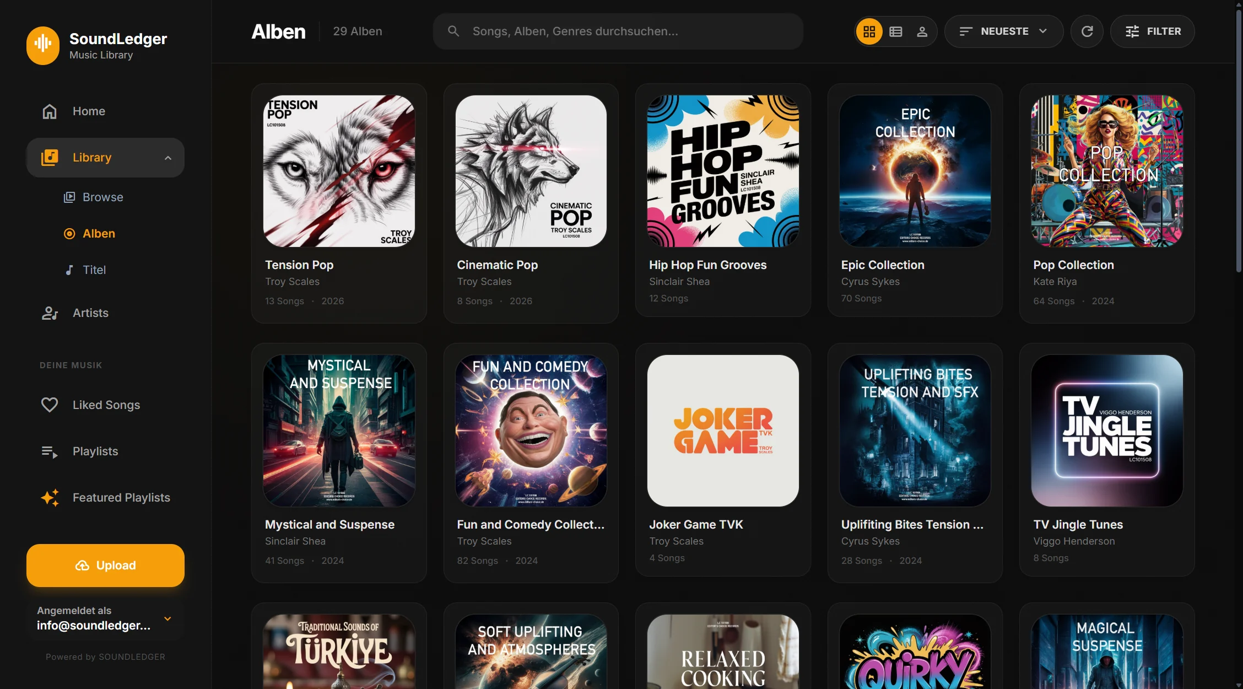1243x689 pixels.
Task: Click the Artists person icon
Action: pos(50,313)
